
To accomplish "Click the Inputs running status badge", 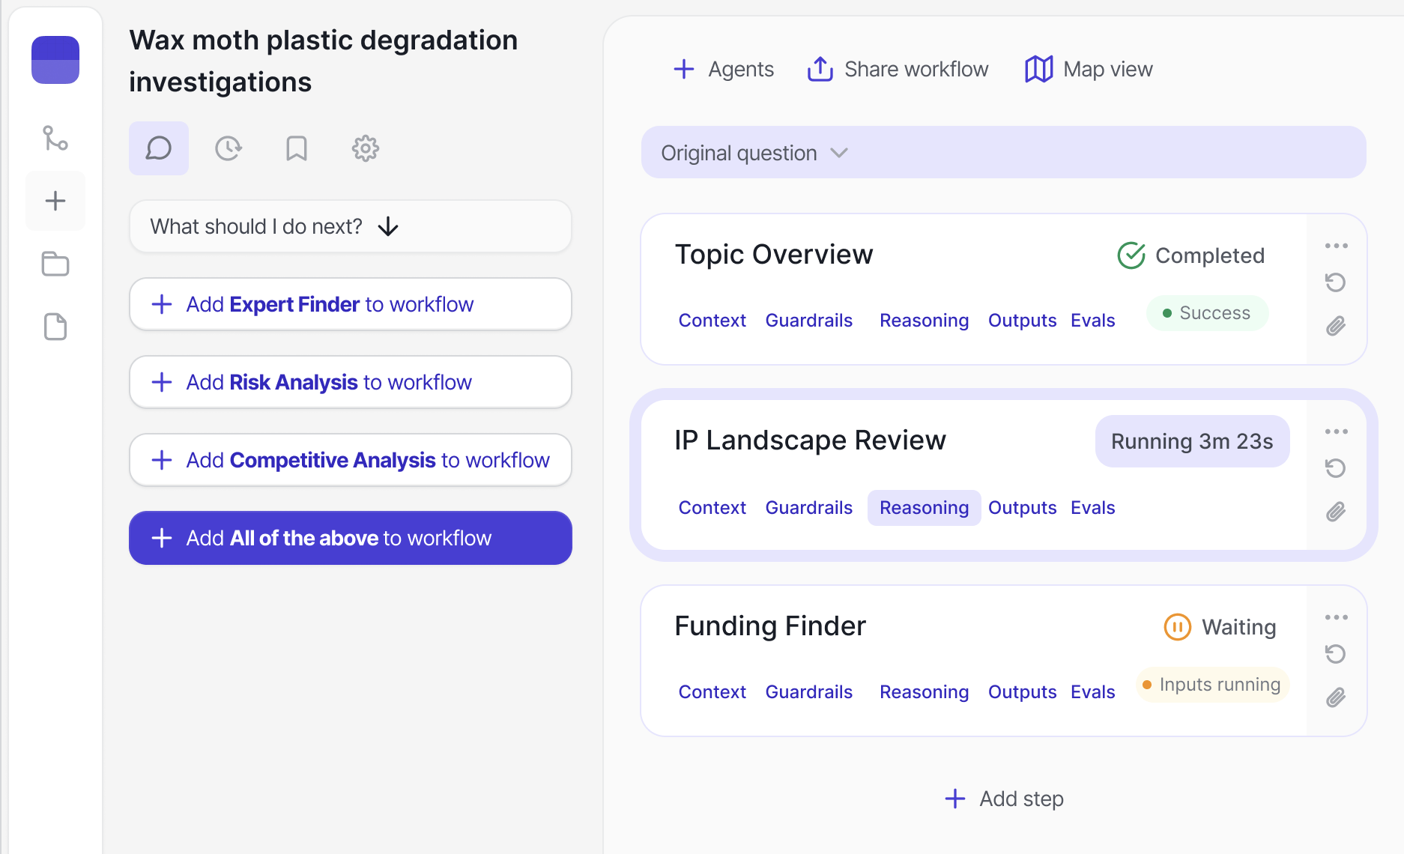I will pyautogui.click(x=1212, y=684).
